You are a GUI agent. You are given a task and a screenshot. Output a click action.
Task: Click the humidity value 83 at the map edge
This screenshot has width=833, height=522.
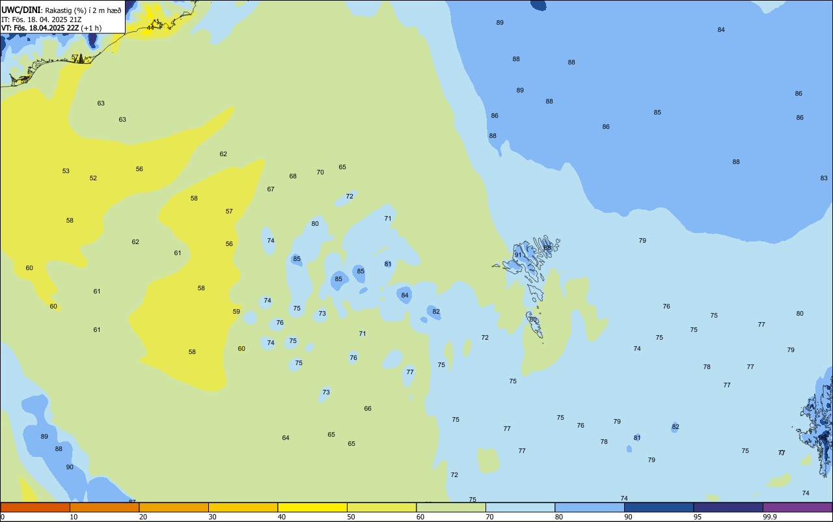[x=824, y=178]
